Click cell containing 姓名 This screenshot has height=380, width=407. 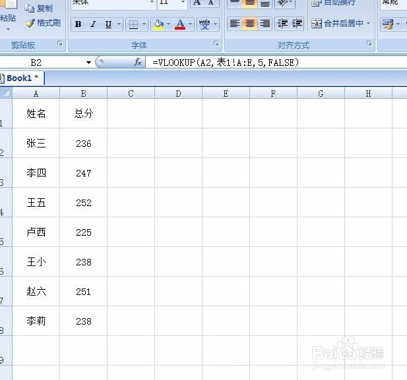click(x=36, y=113)
